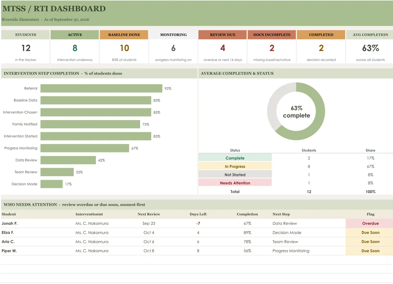The height and width of the screenshot is (284, 393).
Task: Select the Needs Attention status cell
Action: point(235,183)
